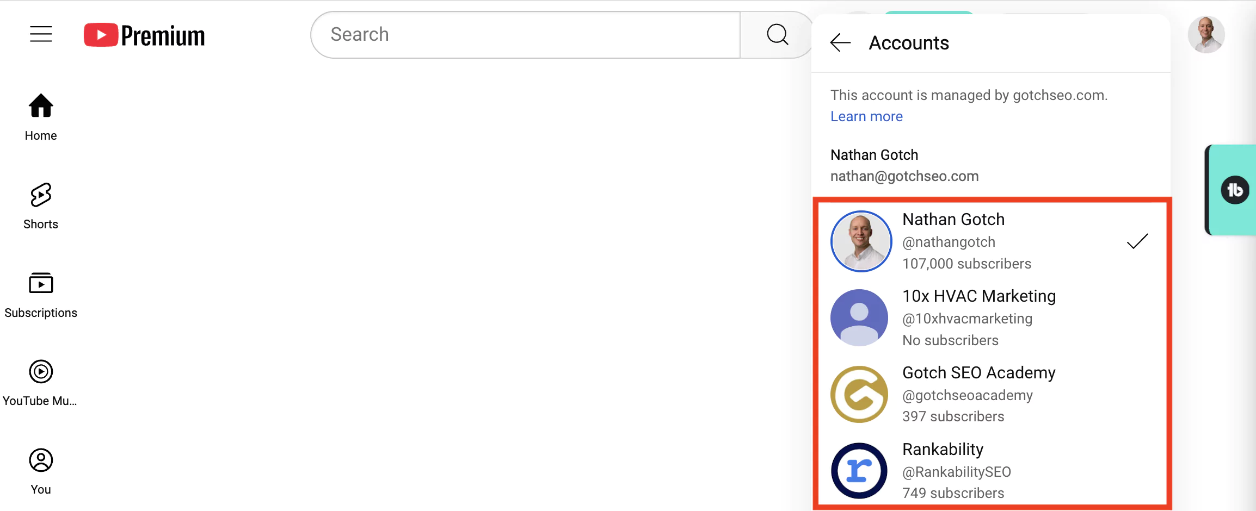This screenshot has height=511, width=1256.
Task: Switch to 10x HVAC Marketing channel
Action: tap(991, 317)
